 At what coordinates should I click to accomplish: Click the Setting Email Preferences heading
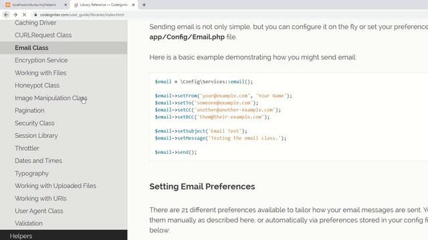[x=202, y=187]
